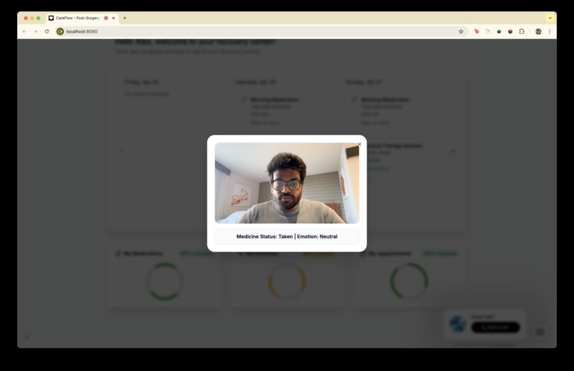Click the Saturday date heading

(x=256, y=82)
